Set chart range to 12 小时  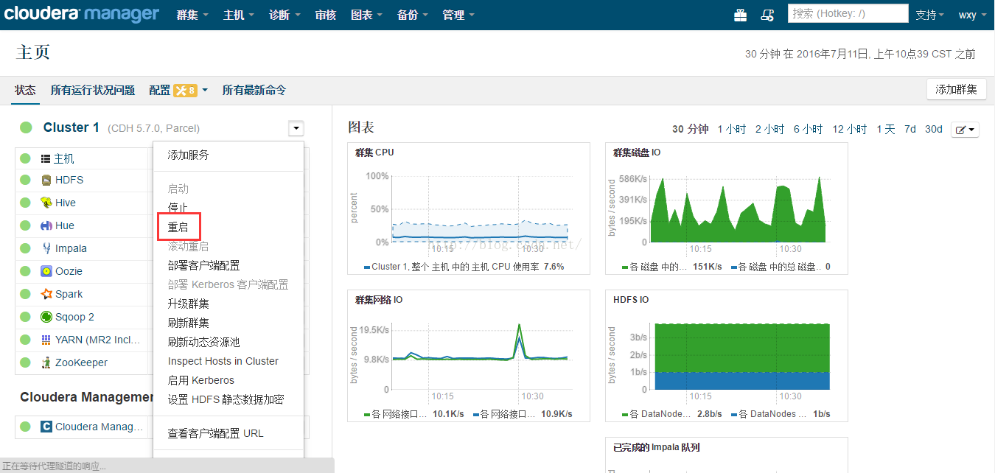point(850,129)
